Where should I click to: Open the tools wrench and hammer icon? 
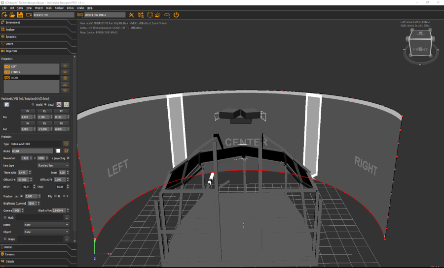click(131, 15)
